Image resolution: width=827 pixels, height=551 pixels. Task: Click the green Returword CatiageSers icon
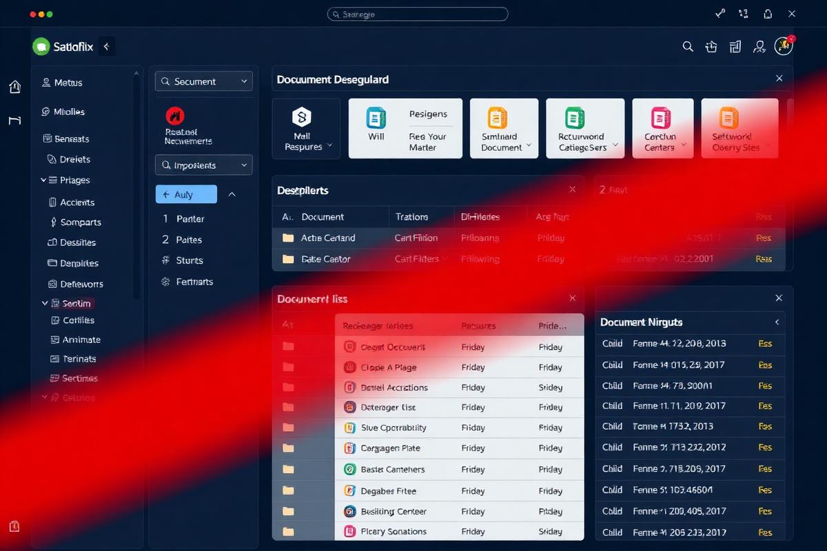coord(575,117)
